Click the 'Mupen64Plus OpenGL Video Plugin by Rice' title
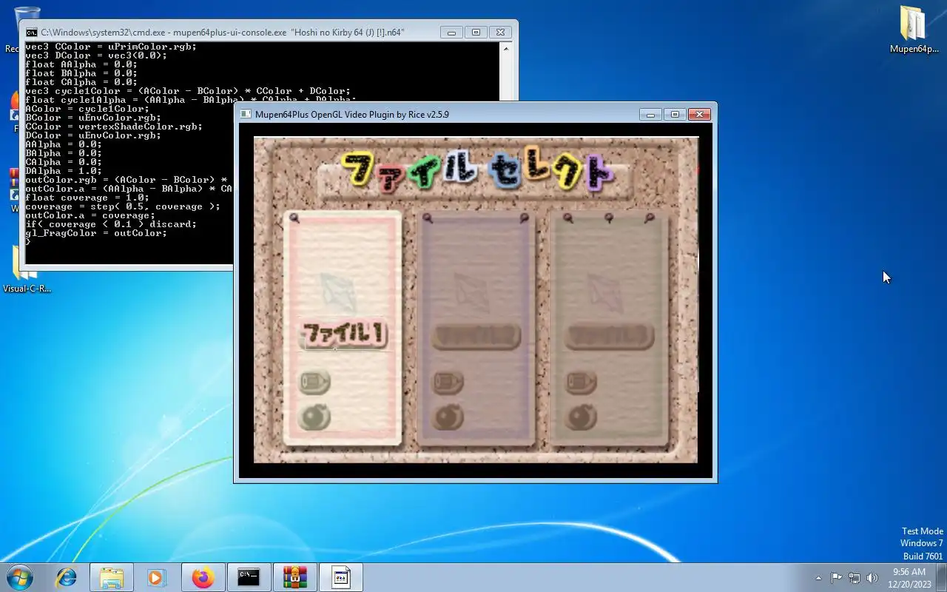The image size is (947, 592). tap(352, 115)
